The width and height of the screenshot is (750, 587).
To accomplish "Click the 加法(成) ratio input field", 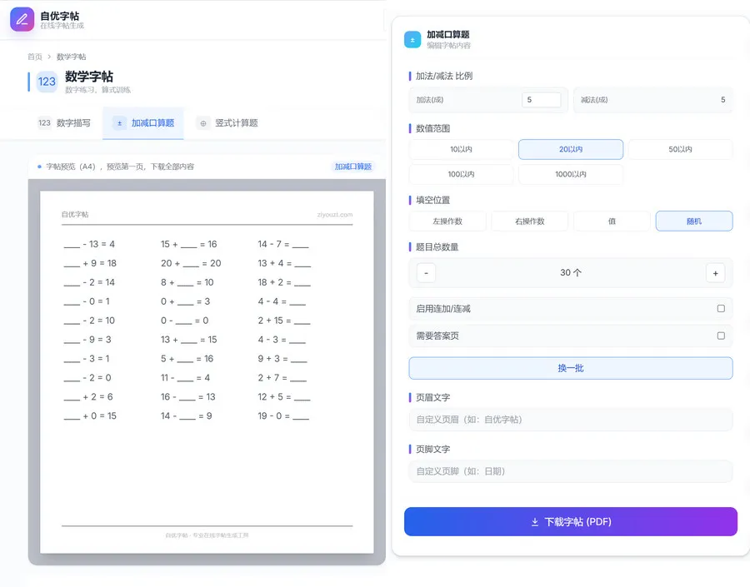I will [542, 100].
